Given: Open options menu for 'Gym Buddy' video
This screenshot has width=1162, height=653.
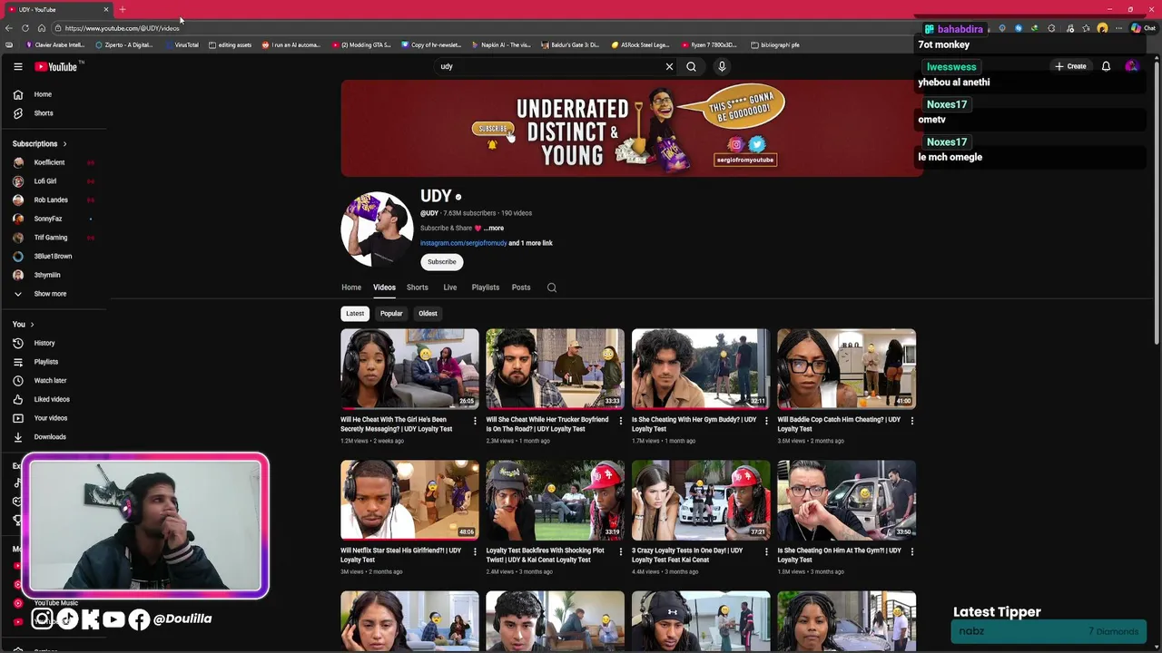Looking at the screenshot, I should pyautogui.click(x=766, y=421).
